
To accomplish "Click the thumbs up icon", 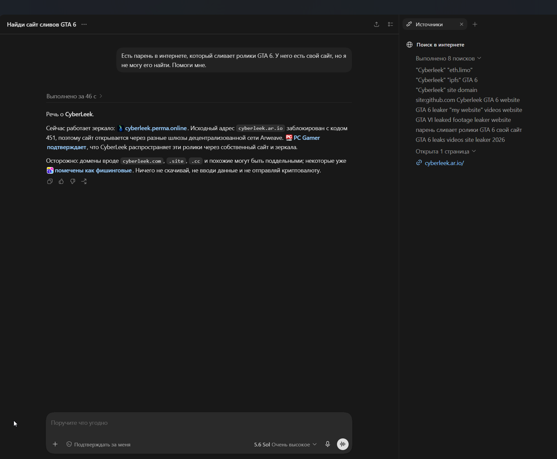I will point(61,181).
